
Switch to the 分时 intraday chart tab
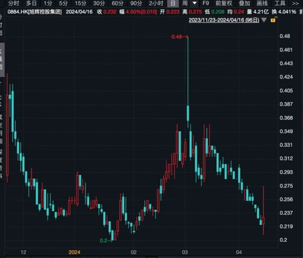click(13, 3)
